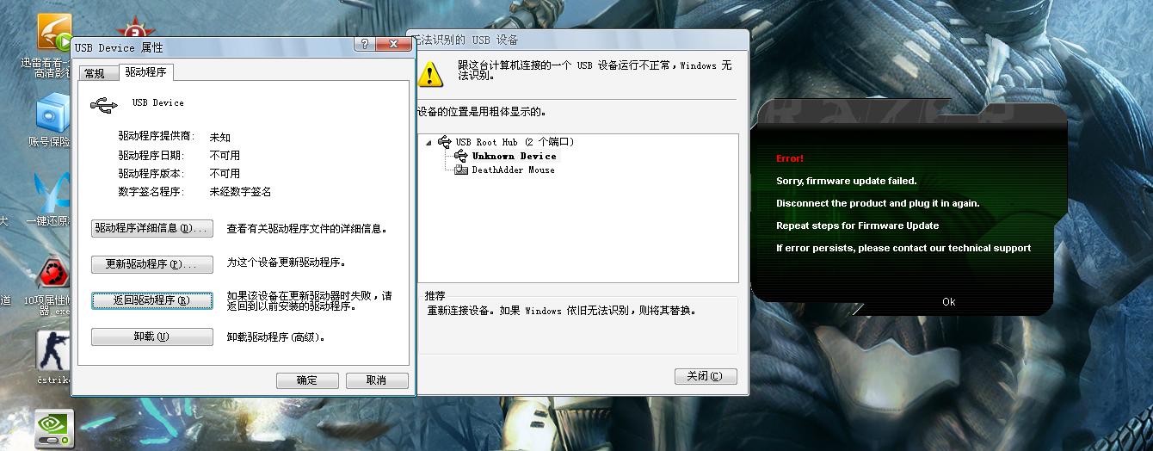Collapse the USB Root Hub tree node
1153x451 pixels.
(429, 143)
